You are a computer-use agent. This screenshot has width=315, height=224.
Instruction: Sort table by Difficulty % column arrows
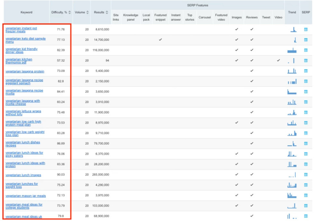click(70, 13)
